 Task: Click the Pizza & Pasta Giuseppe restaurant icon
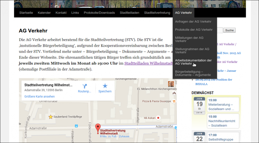(x=174, y=101)
